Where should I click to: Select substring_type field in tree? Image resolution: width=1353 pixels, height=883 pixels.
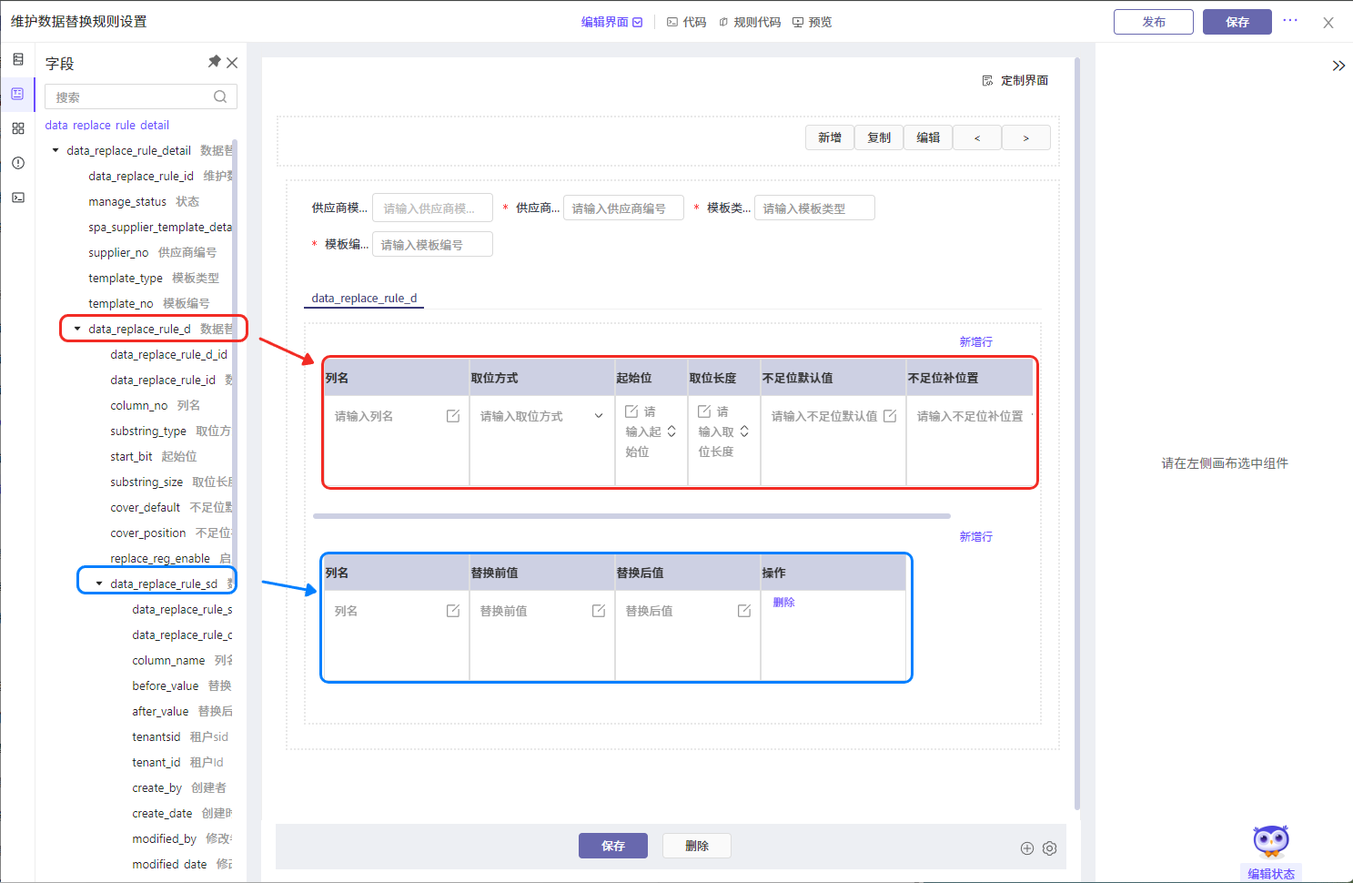point(170,431)
